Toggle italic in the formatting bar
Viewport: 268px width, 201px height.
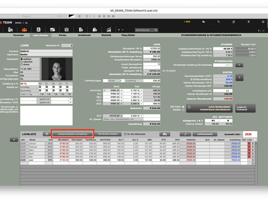90,16
